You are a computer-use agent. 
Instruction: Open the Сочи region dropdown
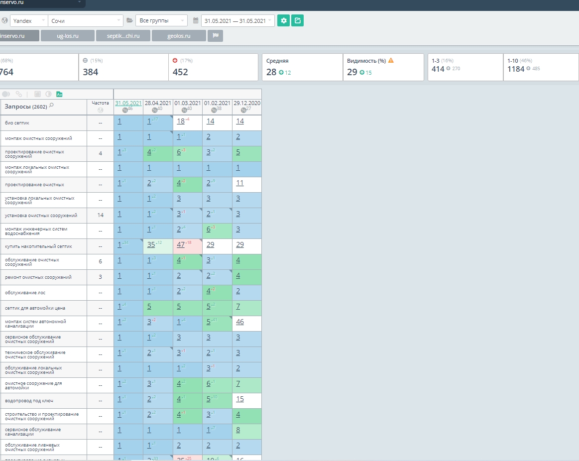coord(85,21)
